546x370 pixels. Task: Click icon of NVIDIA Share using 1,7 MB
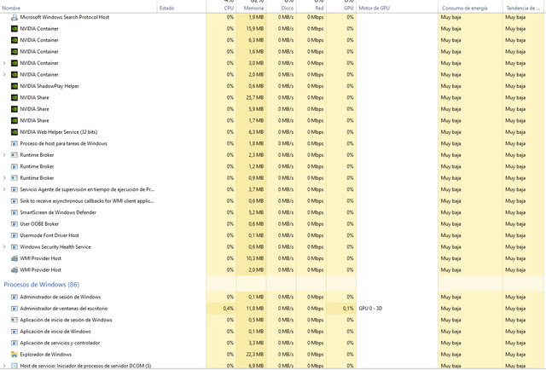(15, 120)
